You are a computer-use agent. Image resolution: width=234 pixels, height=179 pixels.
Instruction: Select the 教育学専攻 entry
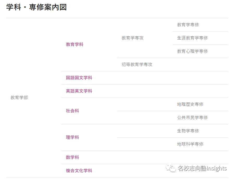(133, 38)
